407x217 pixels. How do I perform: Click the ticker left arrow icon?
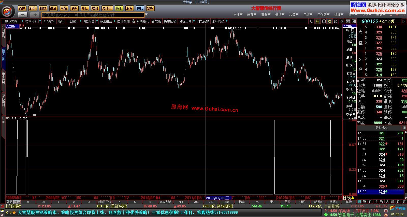(x=7, y=212)
